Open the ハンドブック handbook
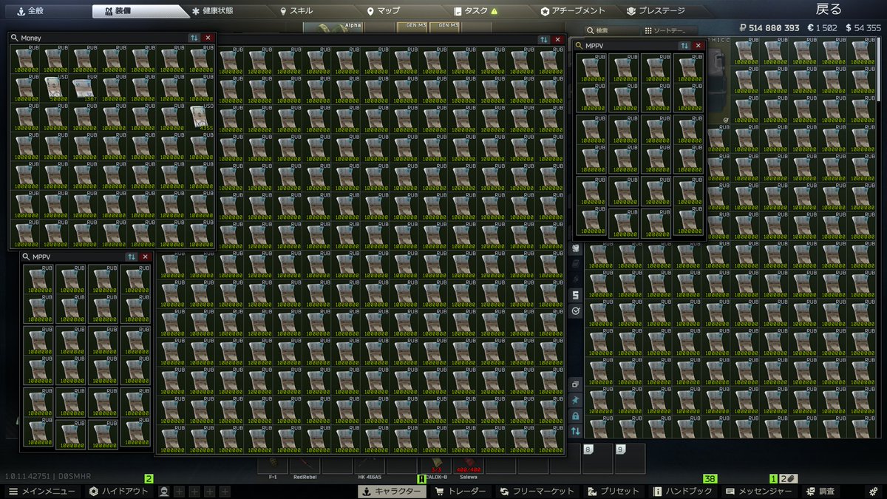Viewport: 887px width, 499px height. pos(684,491)
